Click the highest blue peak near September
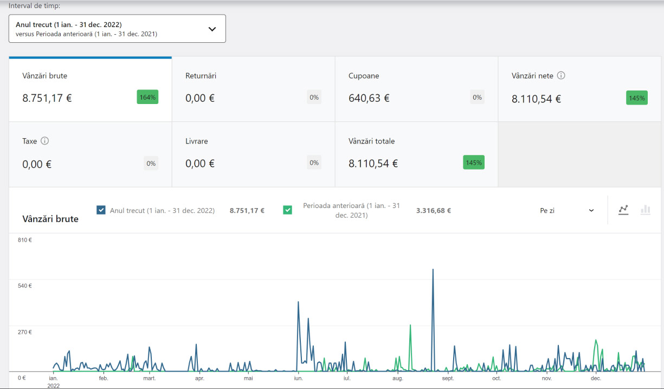 (x=433, y=270)
